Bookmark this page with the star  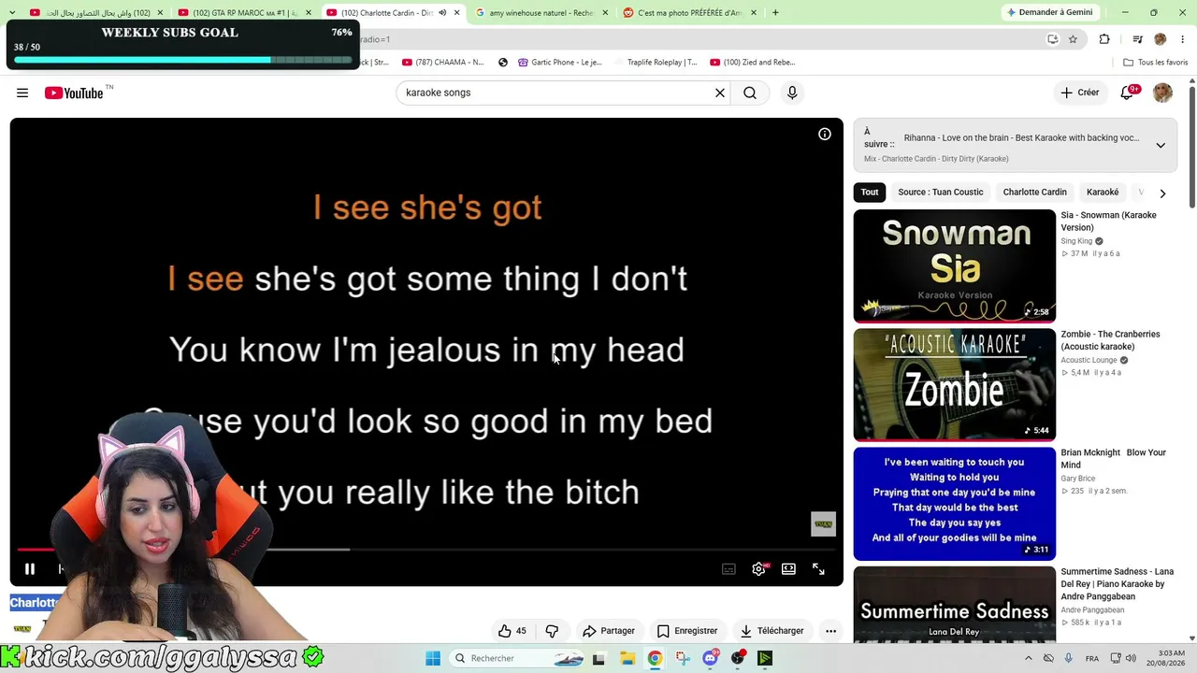point(1073,39)
